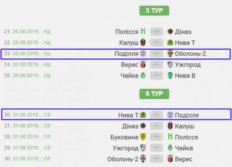Click the 31.08.2019 date of match 30
The height and width of the screenshot is (167, 232).
click(25, 159)
